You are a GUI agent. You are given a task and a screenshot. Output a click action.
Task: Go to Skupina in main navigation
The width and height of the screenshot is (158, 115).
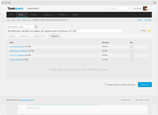[x=75, y=15]
